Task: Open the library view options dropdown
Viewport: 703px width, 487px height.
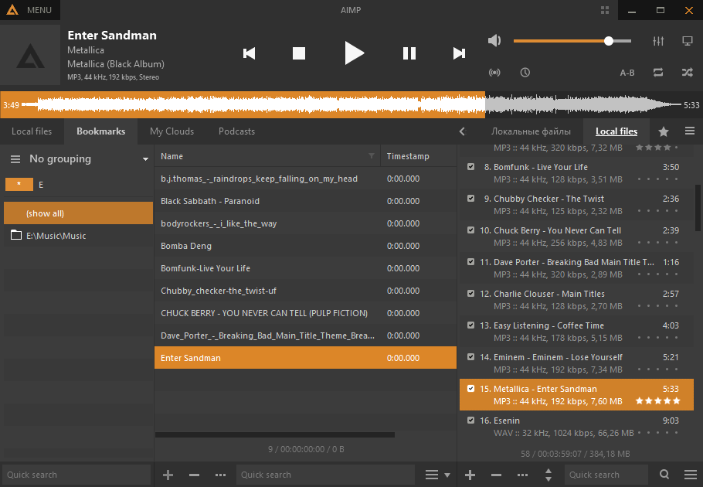Action: pyautogui.click(x=437, y=475)
